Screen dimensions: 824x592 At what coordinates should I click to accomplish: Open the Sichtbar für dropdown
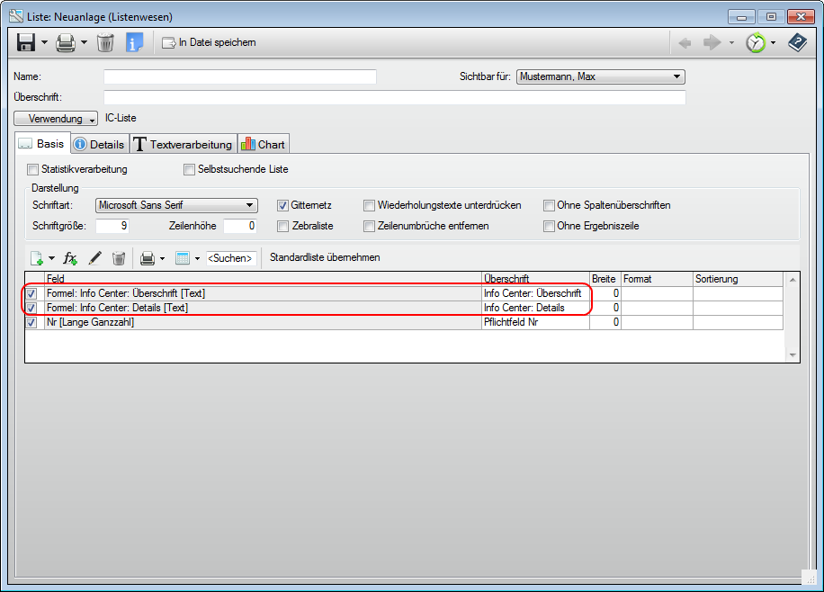[600, 77]
